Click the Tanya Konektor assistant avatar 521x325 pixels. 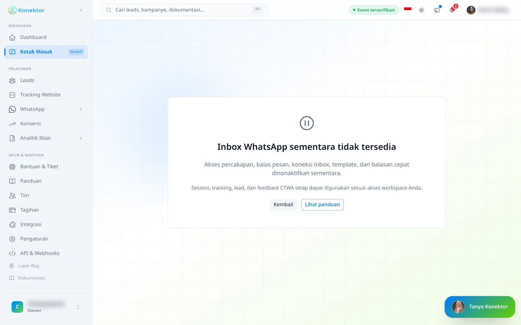click(458, 307)
